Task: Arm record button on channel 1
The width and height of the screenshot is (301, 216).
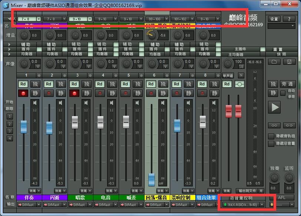Action: pyautogui.click(x=23, y=93)
